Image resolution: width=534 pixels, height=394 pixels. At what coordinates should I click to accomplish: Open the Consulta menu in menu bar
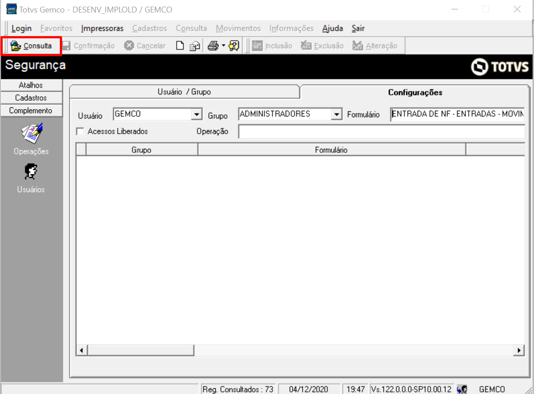pyautogui.click(x=192, y=28)
